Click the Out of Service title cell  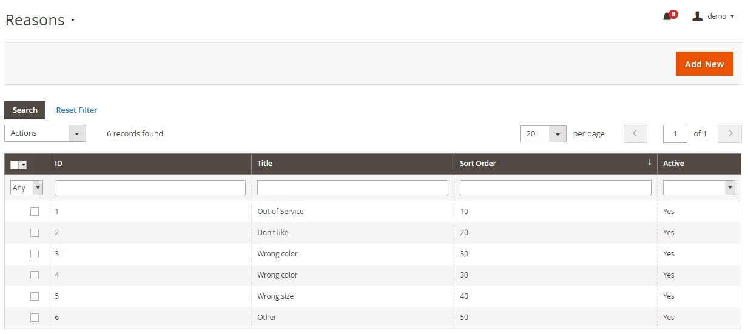click(352, 212)
